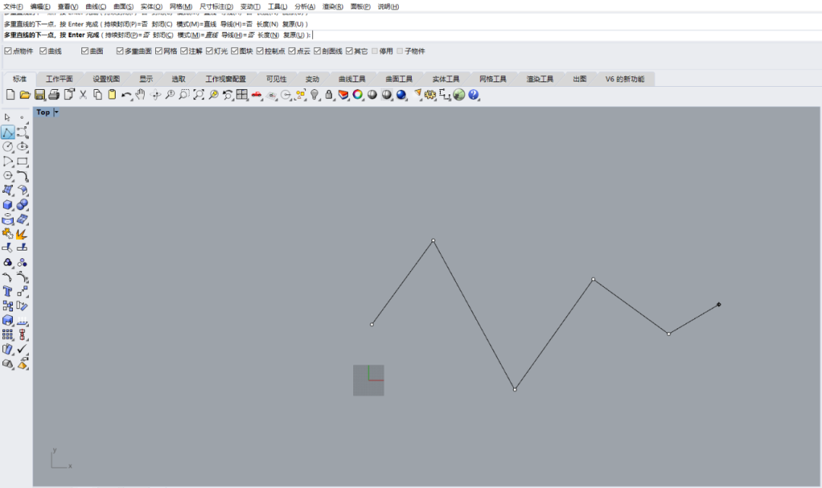Image resolution: width=822 pixels, height=488 pixels.
Task: Click the Lock objects padlock icon
Action: pos(329,94)
